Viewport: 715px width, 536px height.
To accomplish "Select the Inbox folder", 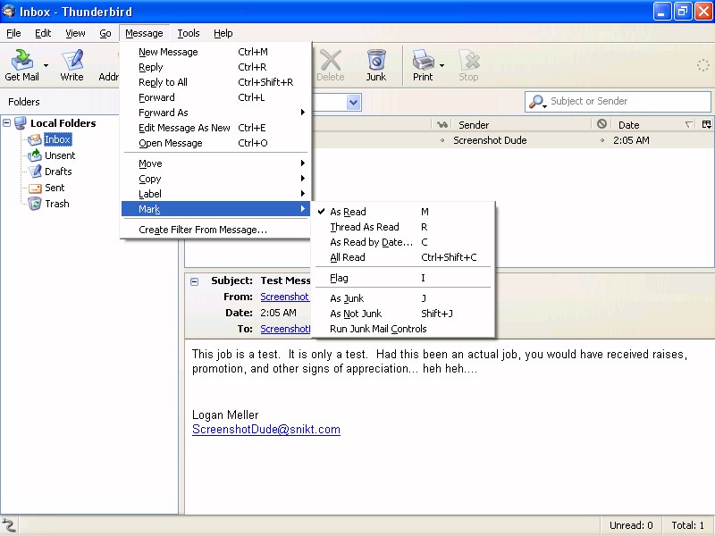I will point(57,139).
